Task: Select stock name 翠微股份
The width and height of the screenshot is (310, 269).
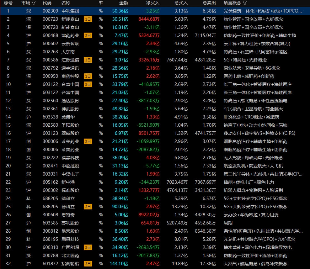Action: pyautogui.click(x=70, y=133)
